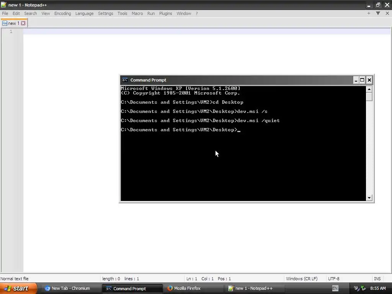This screenshot has height=294, width=392.
Task: Click the Notepad++ title bar app icon
Action: tap(3, 5)
